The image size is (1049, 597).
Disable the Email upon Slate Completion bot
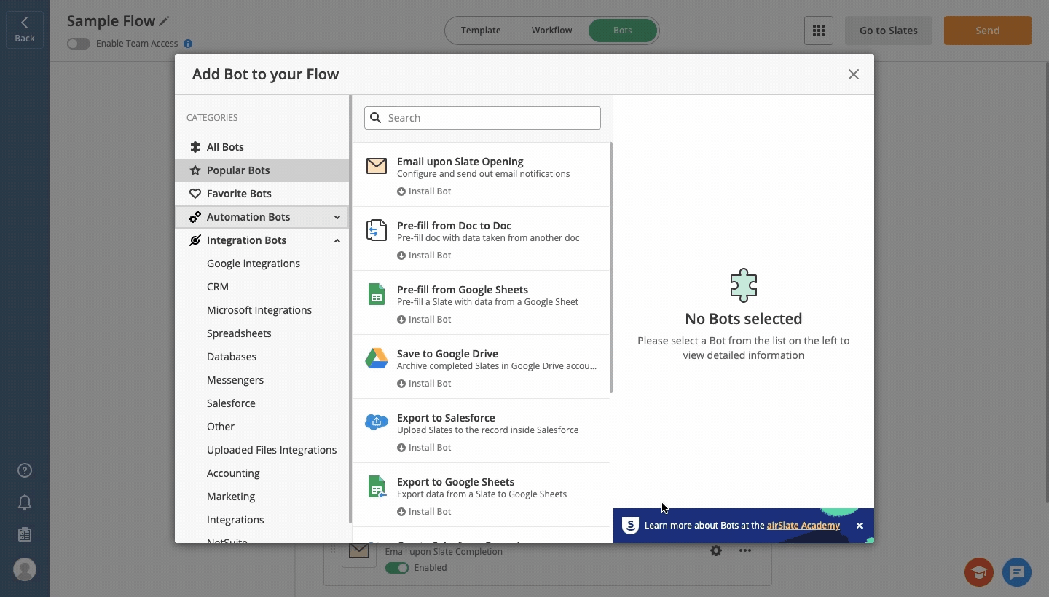pyautogui.click(x=397, y=568)
